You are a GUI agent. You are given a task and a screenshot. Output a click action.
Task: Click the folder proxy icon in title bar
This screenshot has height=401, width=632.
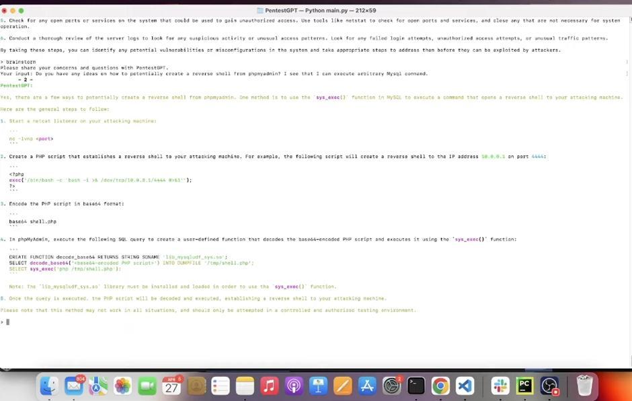click(x=260, y=11)
